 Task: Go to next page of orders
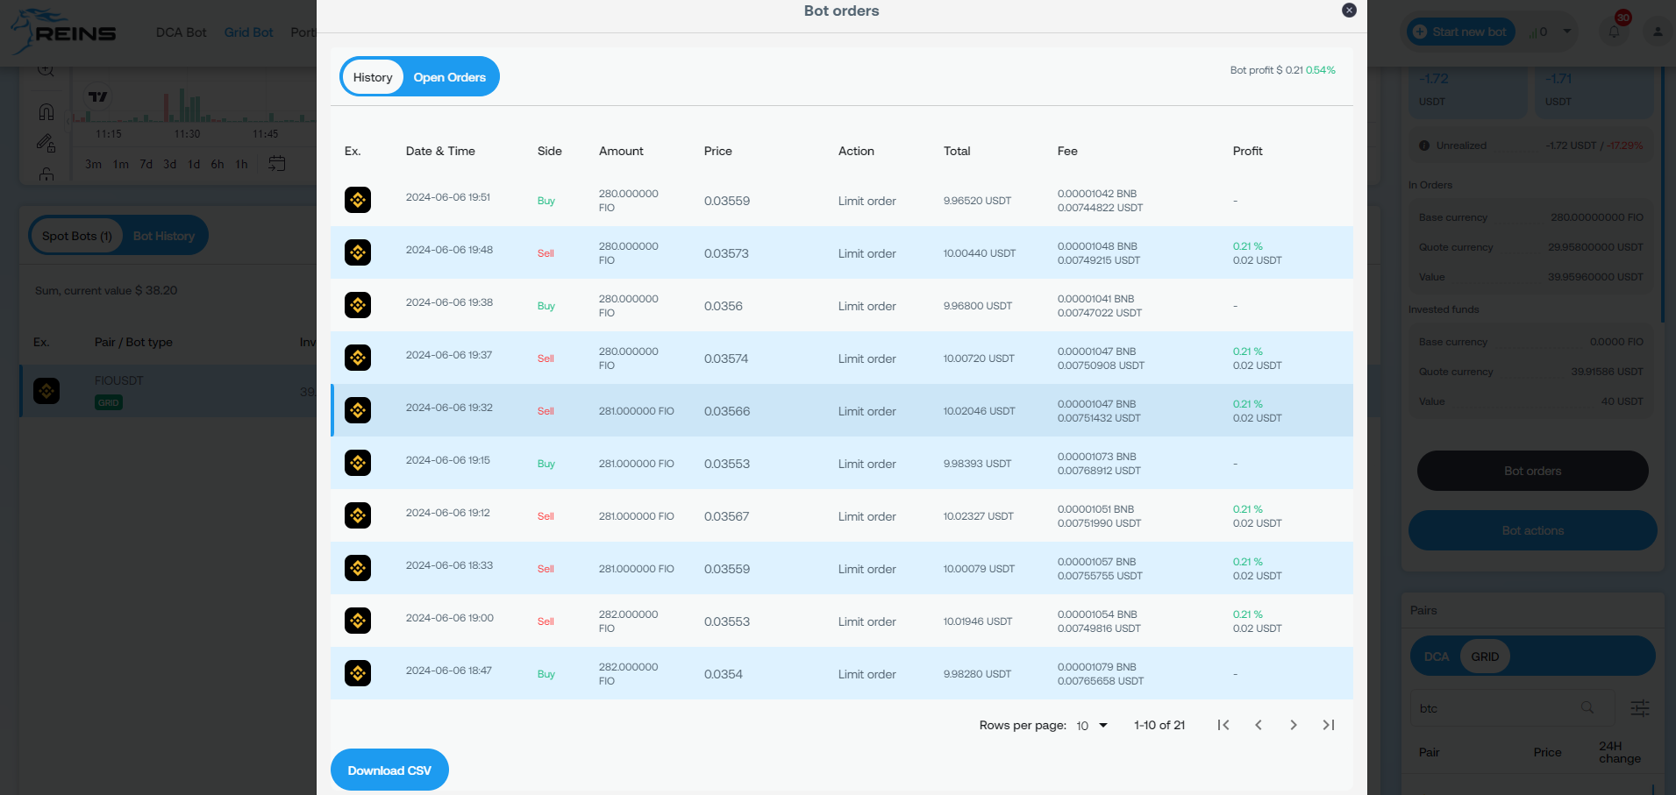[1294, 725]
